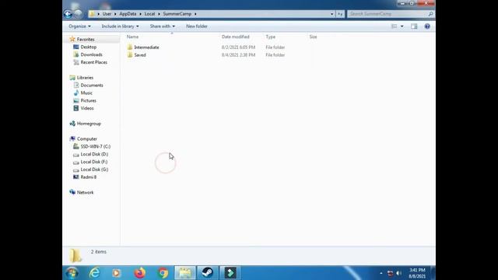Launch Internet Explorer from the taskbar
Viewport: 498px width, 280px height.
pyautogui.click(x=95, y=273)
